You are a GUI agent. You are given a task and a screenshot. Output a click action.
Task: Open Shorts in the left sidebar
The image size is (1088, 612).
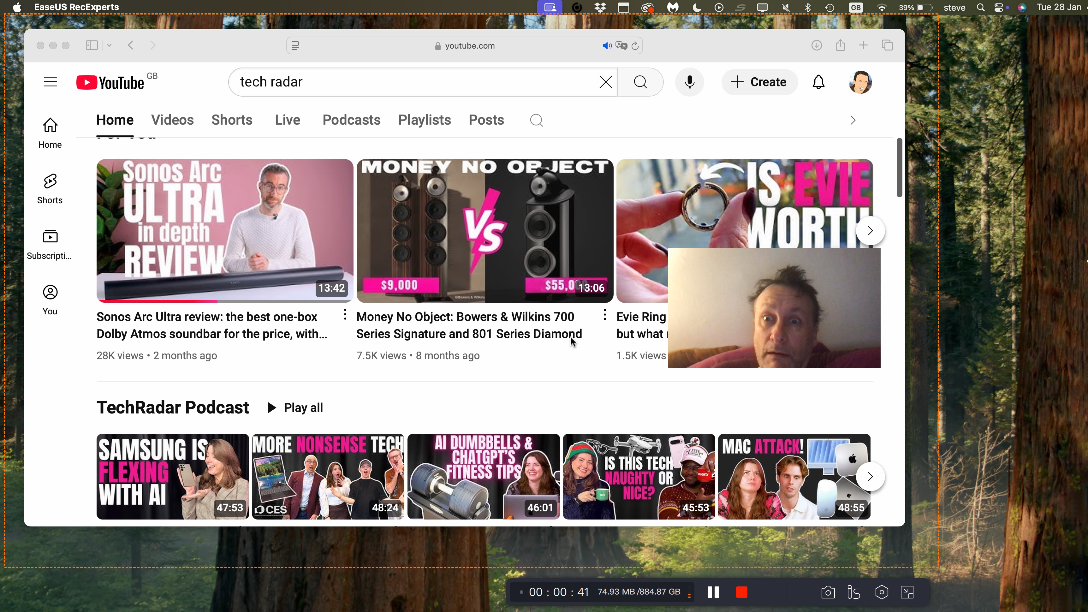coord(50,189)
